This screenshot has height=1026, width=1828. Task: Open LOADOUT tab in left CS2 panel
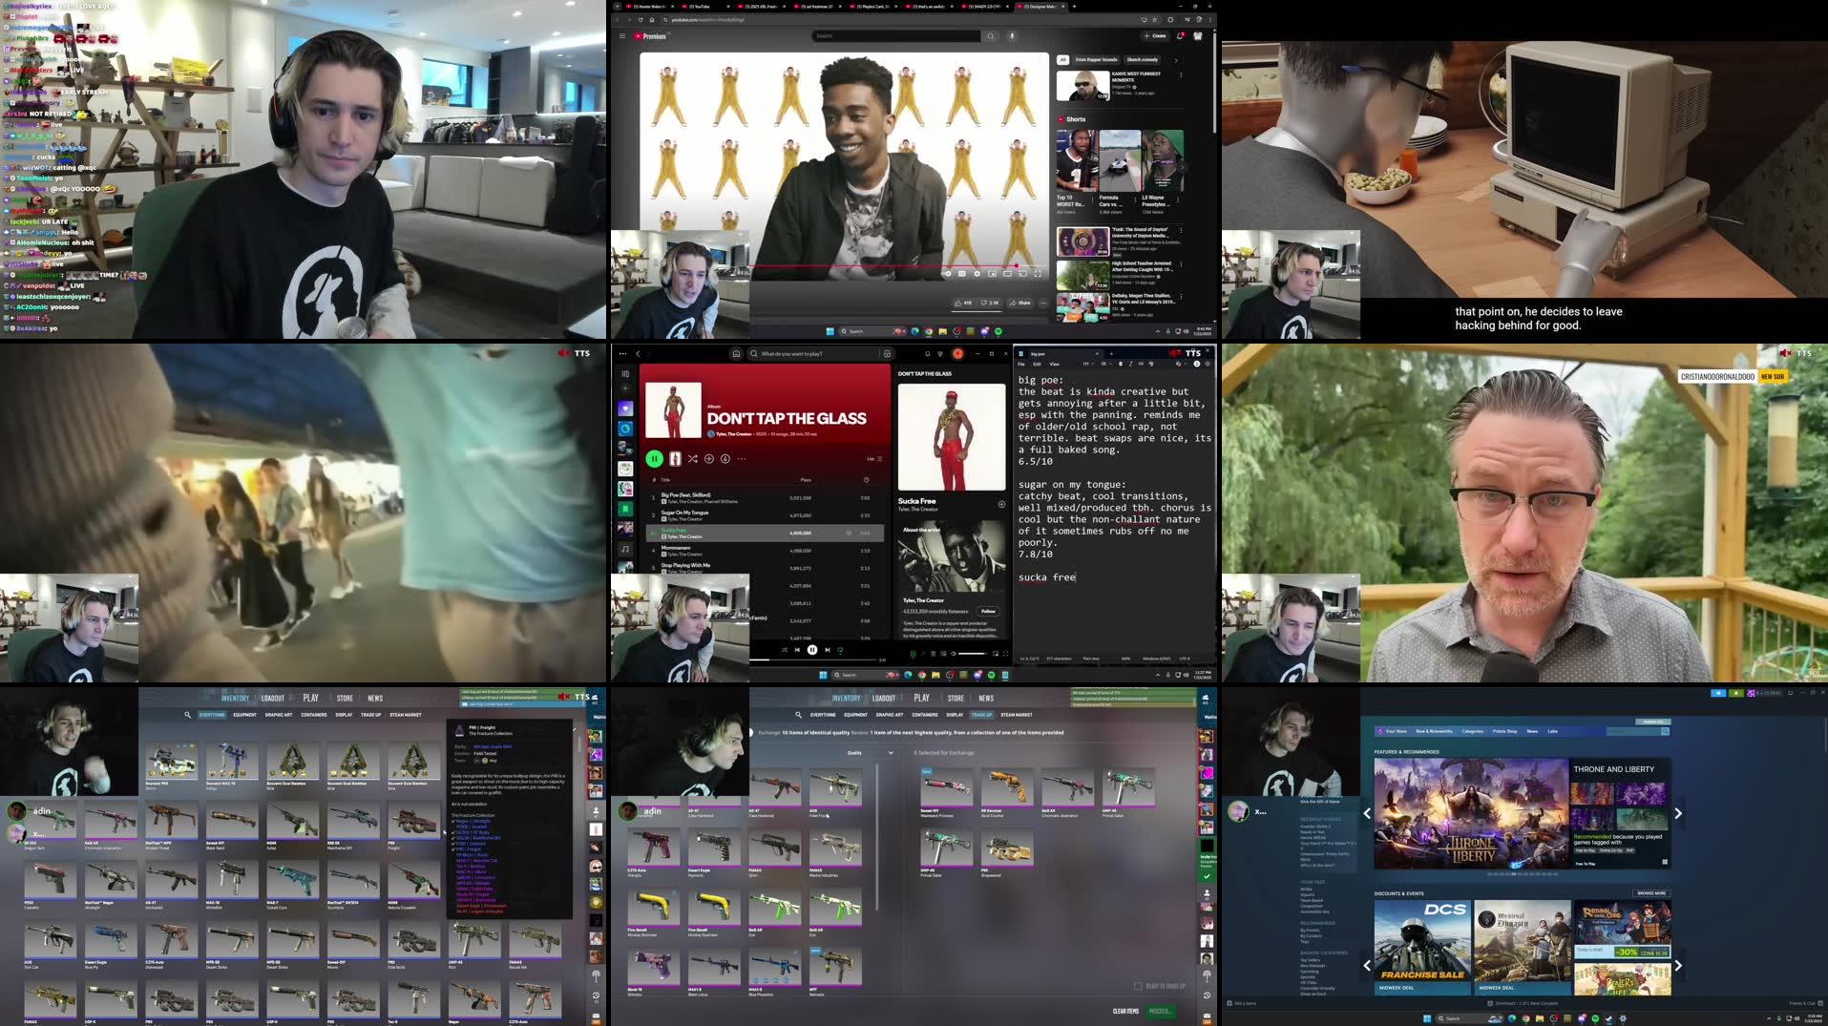[273, 699]
